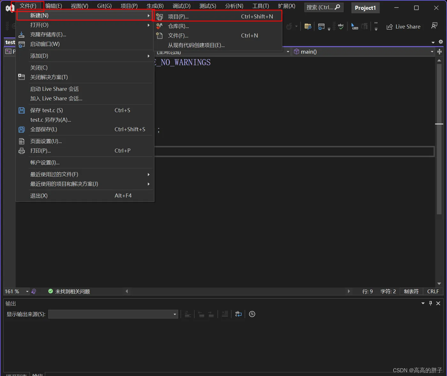Choose 退出(X) from the file menu
Image resolution: width=447 pixels, height=376 pixels.
tap(85, 195)
